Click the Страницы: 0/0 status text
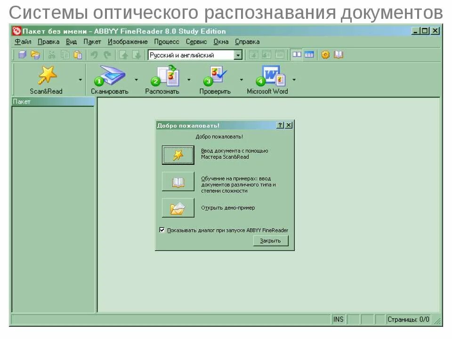452x339 pixels. coord(408,319)
